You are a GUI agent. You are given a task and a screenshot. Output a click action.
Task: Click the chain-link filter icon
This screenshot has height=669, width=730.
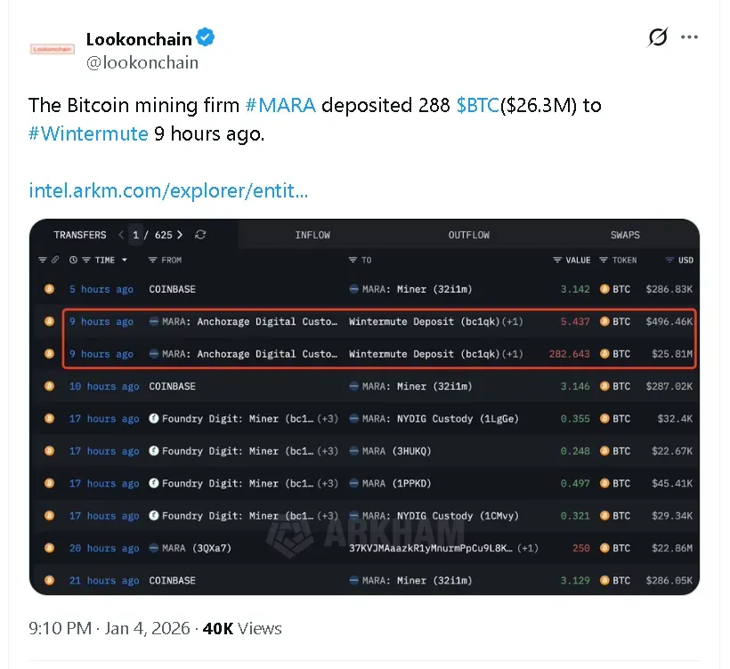(x=55, y=260)
